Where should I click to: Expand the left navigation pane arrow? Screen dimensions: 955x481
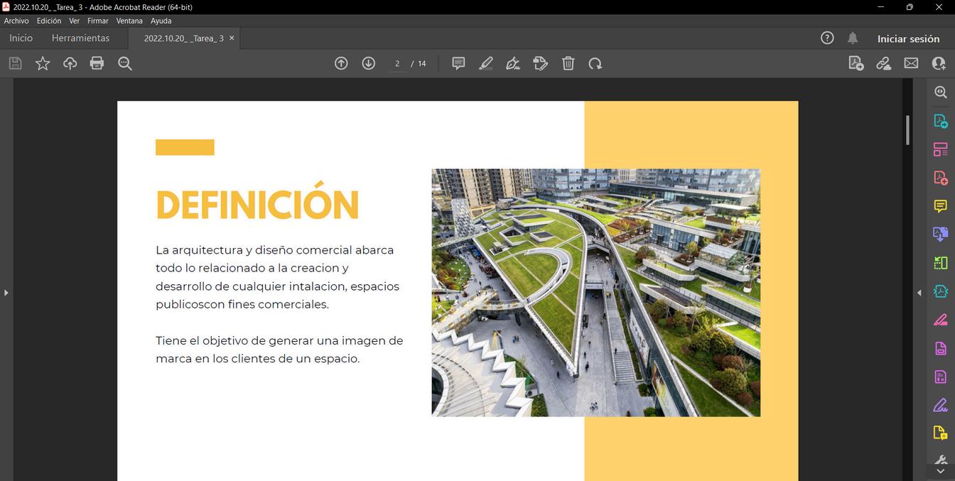[6, 292]
